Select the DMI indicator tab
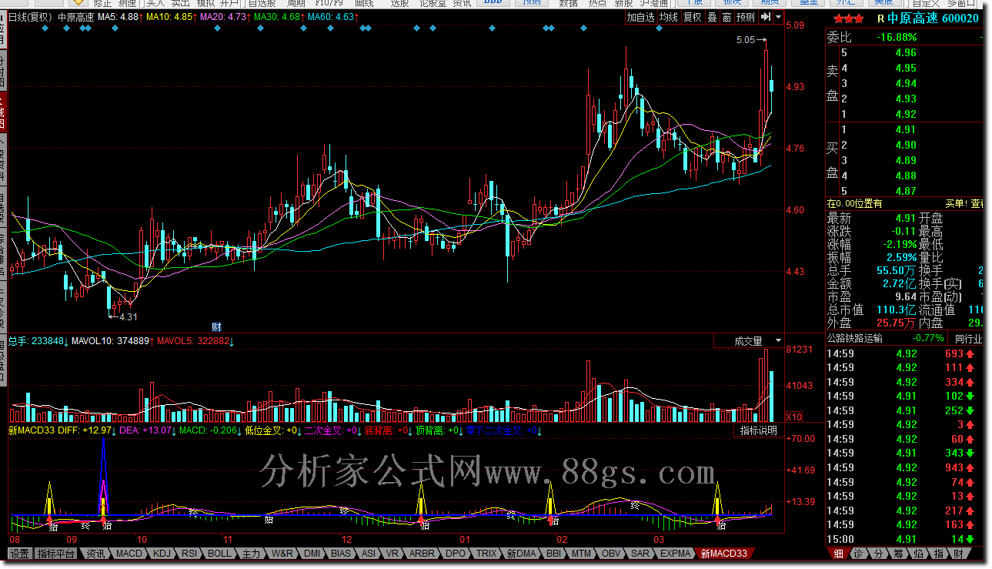 click(312, 554)
